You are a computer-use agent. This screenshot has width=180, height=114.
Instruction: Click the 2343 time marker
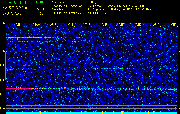[x=53, y=25]
